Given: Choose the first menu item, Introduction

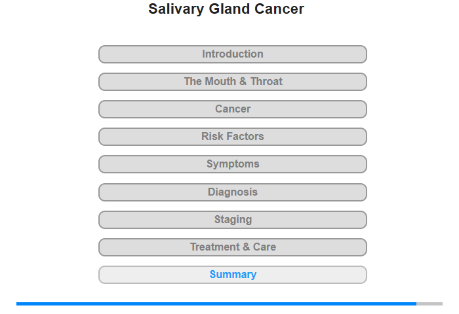Looking at the screenshot, I should (233, 54).
